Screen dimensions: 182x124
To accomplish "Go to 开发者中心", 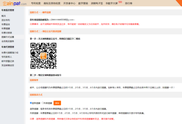I will 69,3.
